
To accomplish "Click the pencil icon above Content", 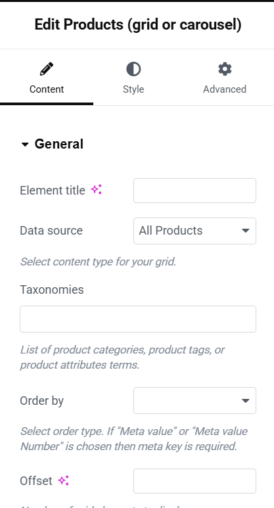I will pyautogui.click(x=47, y=69).
